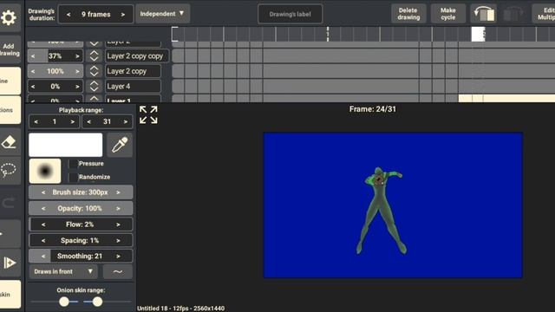Click reorder arrows for Layer 2 copy

click(94, 71)
